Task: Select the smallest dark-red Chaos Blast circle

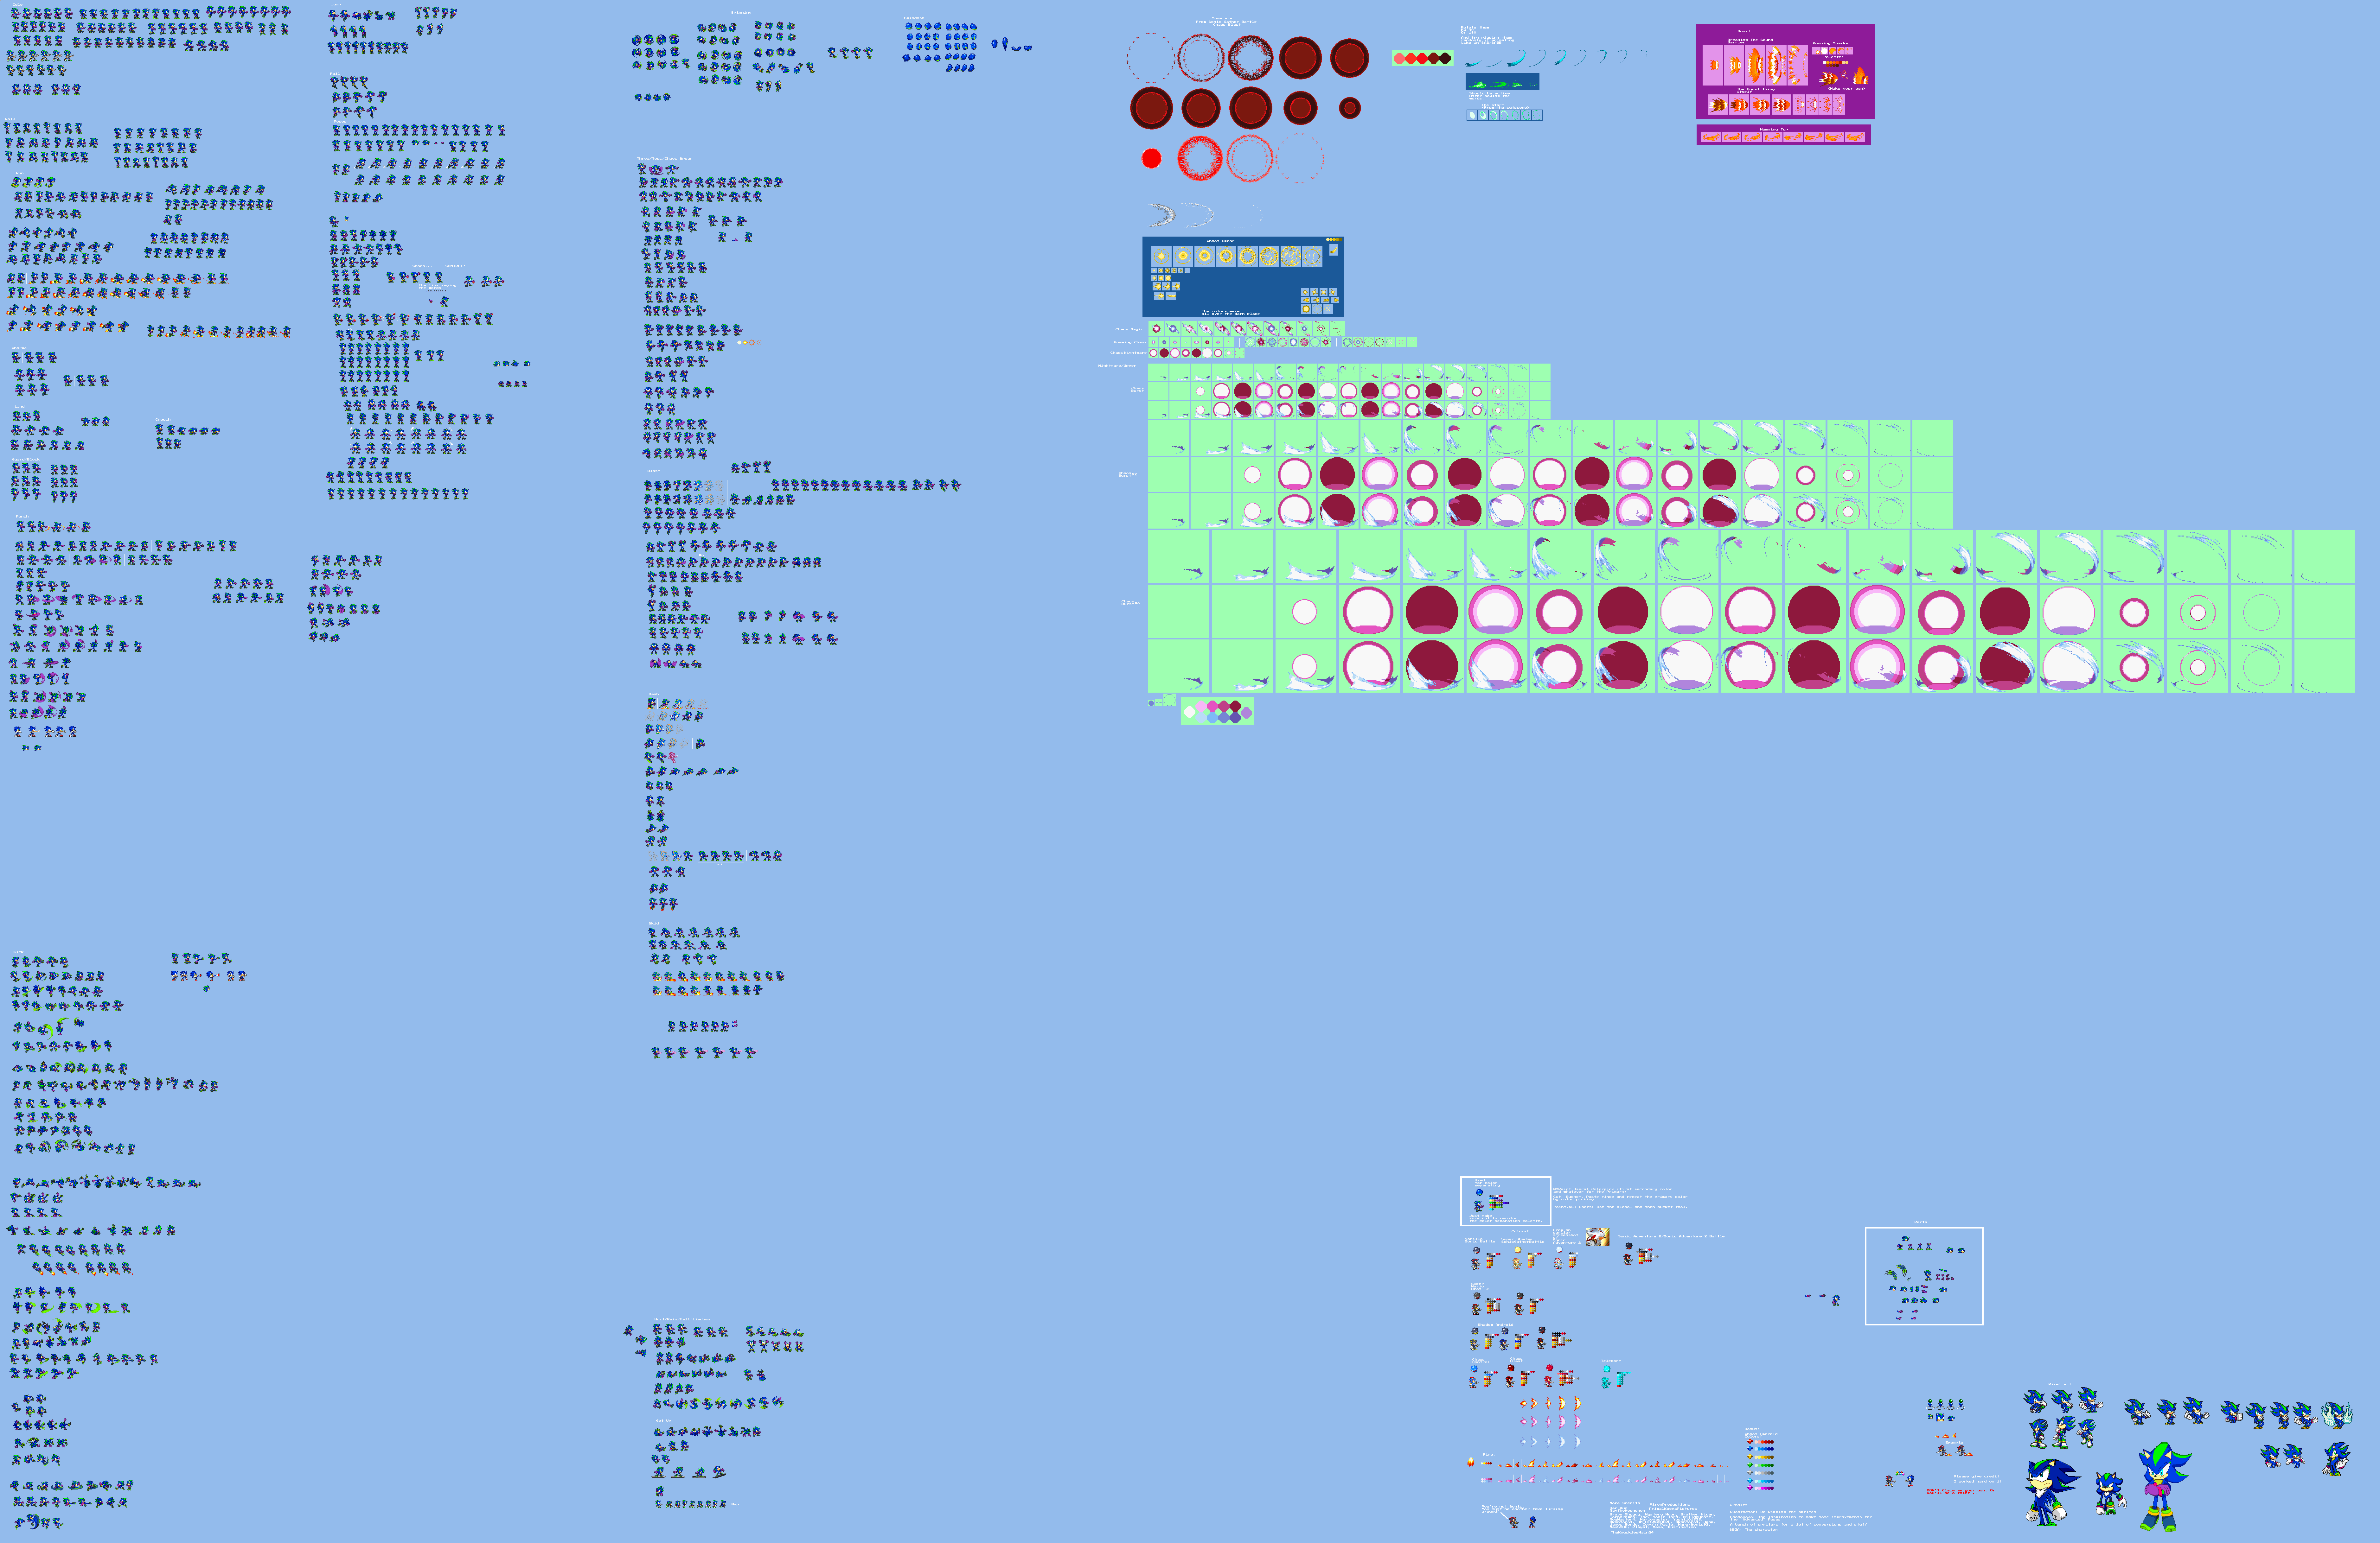Action: coord(1350,108)
